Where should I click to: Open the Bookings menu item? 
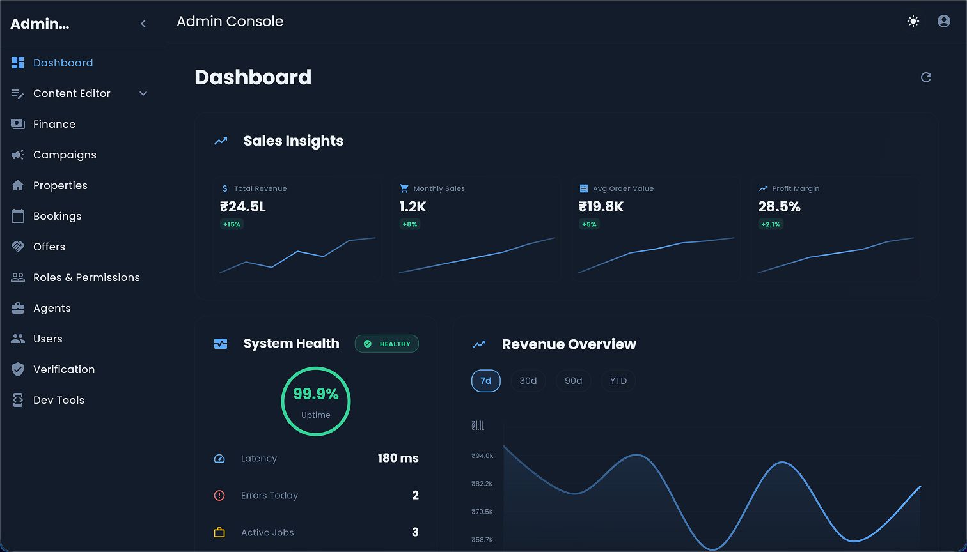tap(58, 216)
